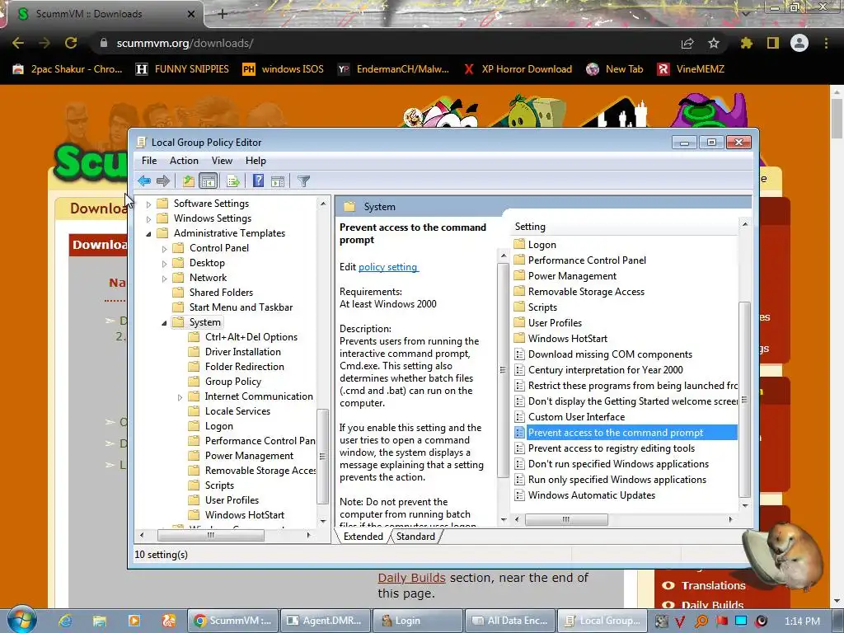Collapse the Administrative Templates node
Image resolution: width=844 pixels, height=633 pixels.
pos(149,233)
